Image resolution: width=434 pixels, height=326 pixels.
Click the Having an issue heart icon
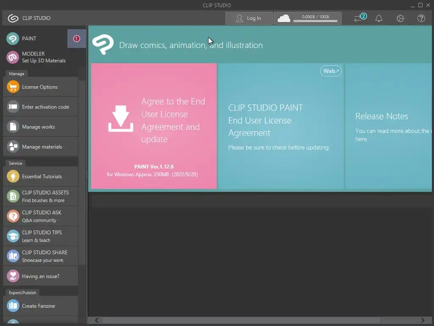coord(13,276)
